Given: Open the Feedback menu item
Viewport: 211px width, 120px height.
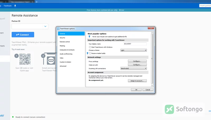Looking at the screenshot, I should pos(8,6).
